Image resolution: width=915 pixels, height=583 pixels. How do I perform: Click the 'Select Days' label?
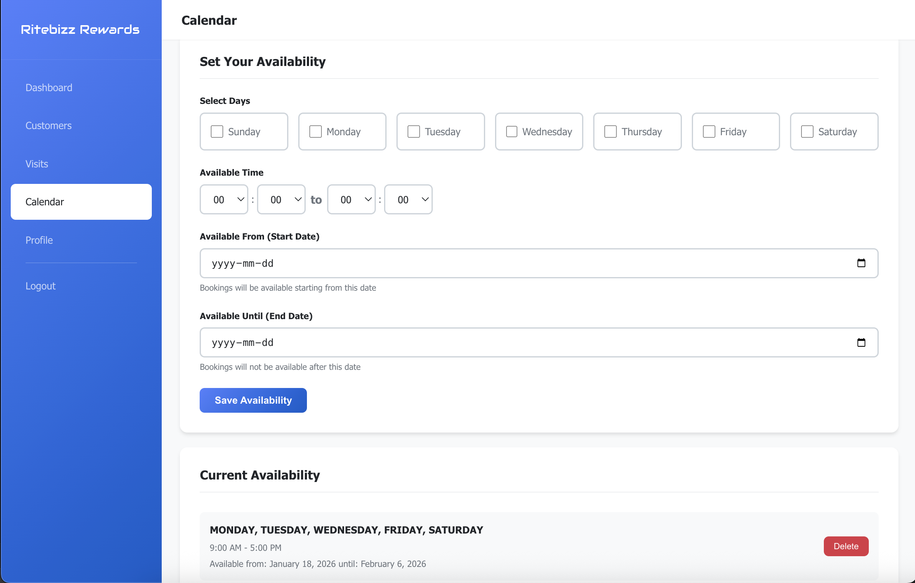(225, 101)
